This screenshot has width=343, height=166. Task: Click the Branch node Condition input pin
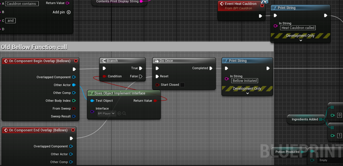(105, 76)
